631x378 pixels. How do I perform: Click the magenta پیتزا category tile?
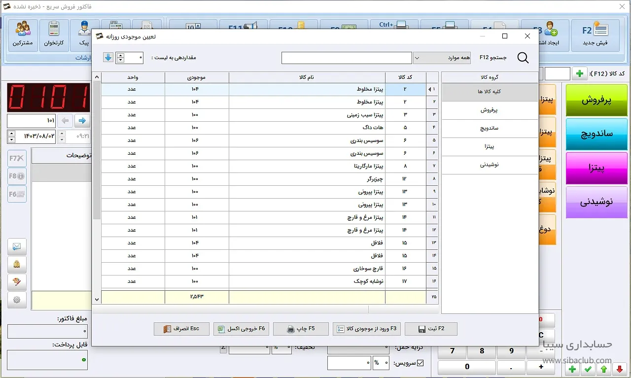tap(597, 168)
